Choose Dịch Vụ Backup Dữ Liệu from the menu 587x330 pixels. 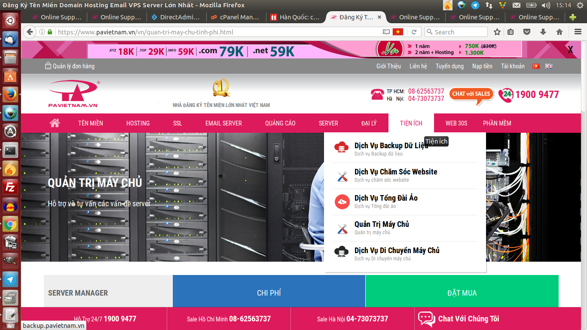(391, 146)
